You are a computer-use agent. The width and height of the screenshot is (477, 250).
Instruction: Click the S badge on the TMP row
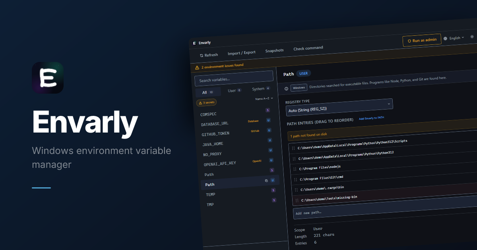[x=274, y=200]
